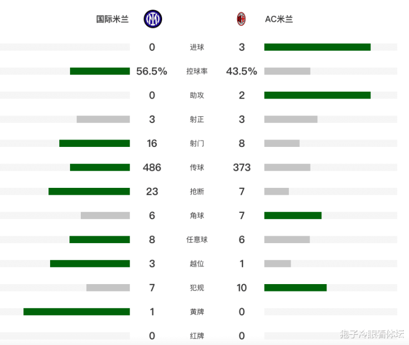Click the AC Milan club crest
The width and height of the screenshot is (409, 345).
pyautogui.click(x=241, y=19)
